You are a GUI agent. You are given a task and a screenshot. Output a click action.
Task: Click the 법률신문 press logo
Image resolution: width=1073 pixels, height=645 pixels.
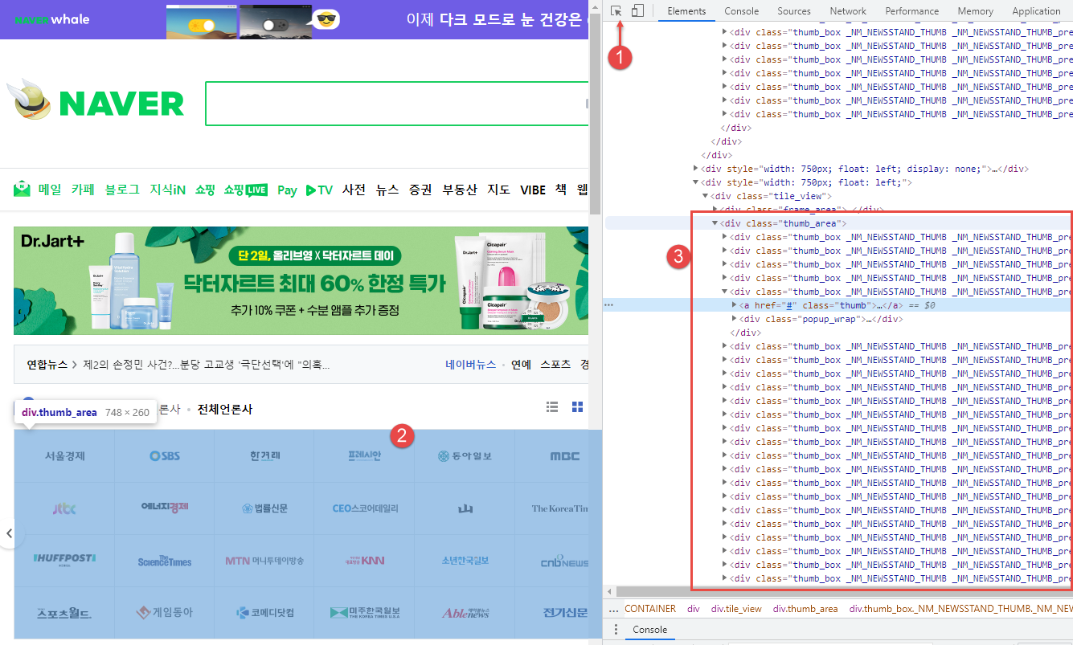click(264, 508)
